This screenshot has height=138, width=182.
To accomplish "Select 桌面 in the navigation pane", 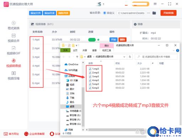I will click(70, 106).
